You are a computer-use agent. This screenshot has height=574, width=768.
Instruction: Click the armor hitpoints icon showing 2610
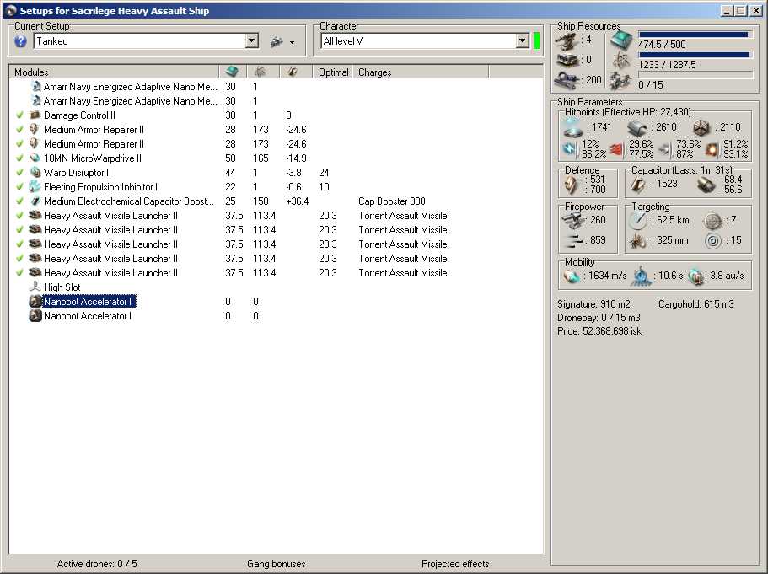(x=636, y=128)
